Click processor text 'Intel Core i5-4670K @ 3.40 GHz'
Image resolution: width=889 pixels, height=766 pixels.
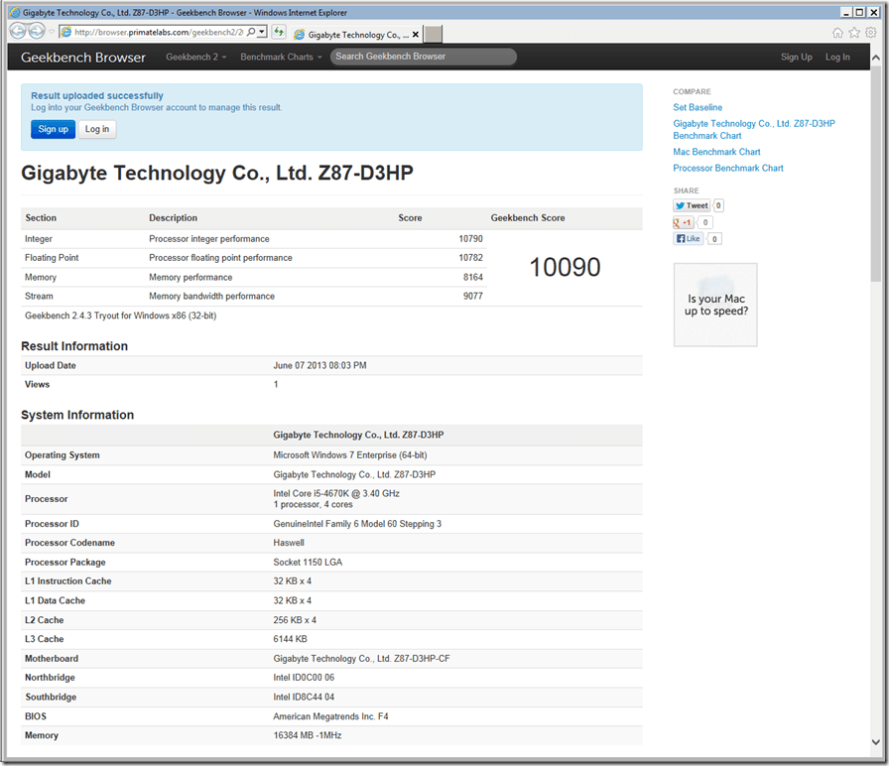pos(336,493)
